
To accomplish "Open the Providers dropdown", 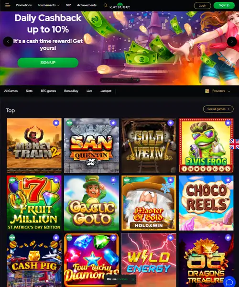I will (x=218, y=91).
